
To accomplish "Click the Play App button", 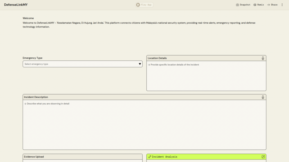I will pyautogui.click(x=144, y=5).
